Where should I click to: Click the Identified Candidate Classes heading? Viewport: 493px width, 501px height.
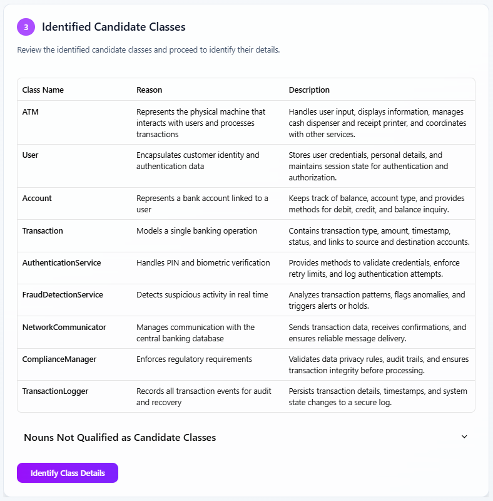(113, 27)
